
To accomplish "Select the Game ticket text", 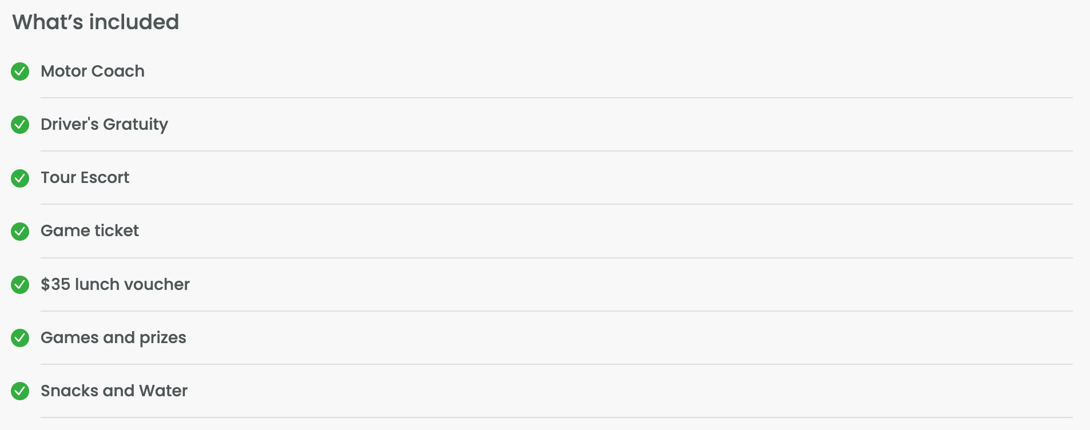I will coord(90,230).
